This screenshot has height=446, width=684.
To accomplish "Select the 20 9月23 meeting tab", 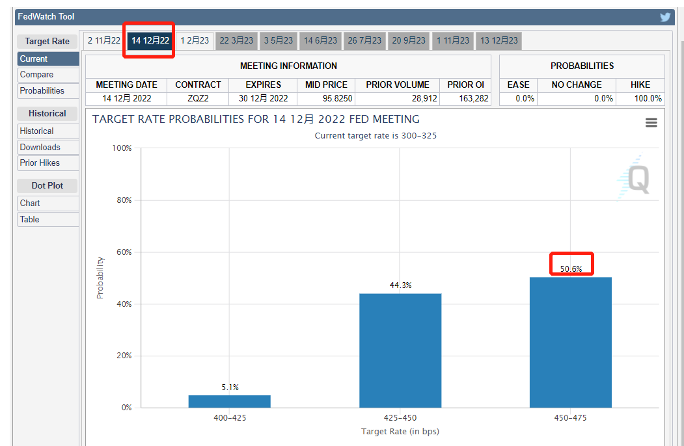I will (x=408, y=40).
